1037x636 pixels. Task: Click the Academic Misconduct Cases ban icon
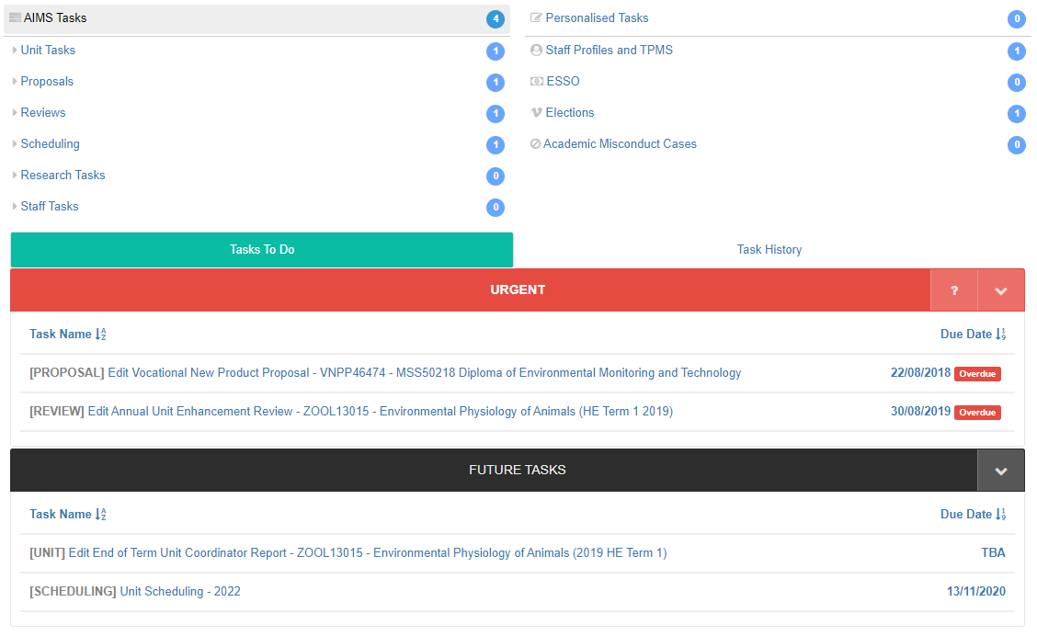tap(535, 144)
